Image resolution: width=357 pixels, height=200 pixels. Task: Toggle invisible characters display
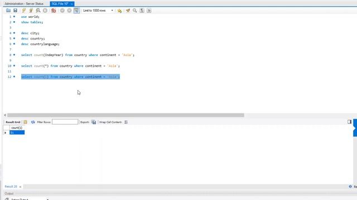(x=142, y=11)
